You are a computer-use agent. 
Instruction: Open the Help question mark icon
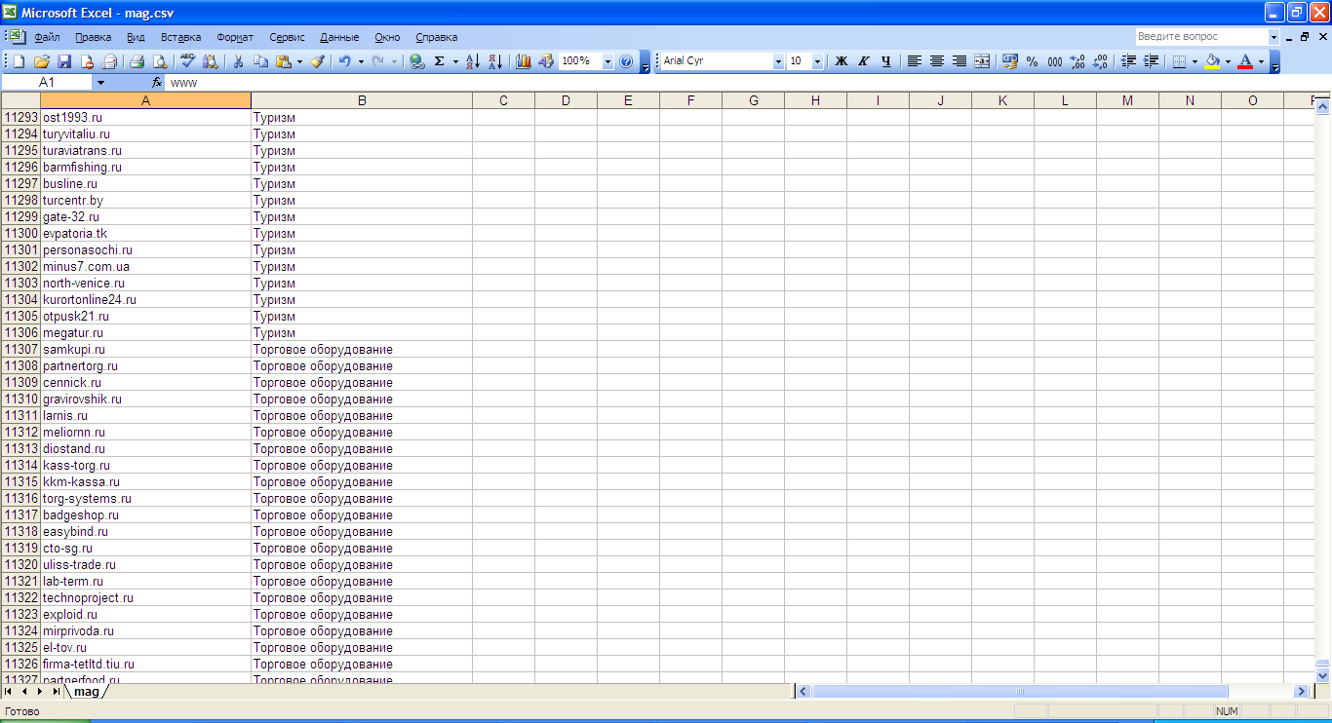(x=626, y=61)
